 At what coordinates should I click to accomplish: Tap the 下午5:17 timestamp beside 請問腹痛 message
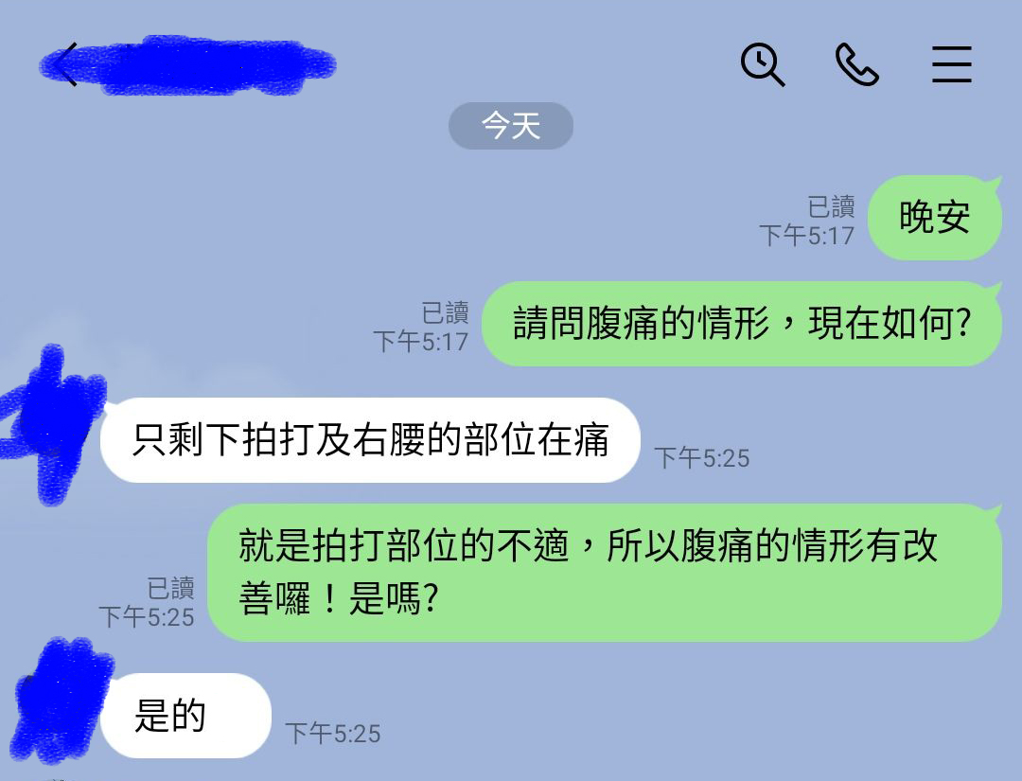click(x=420, y=342)
